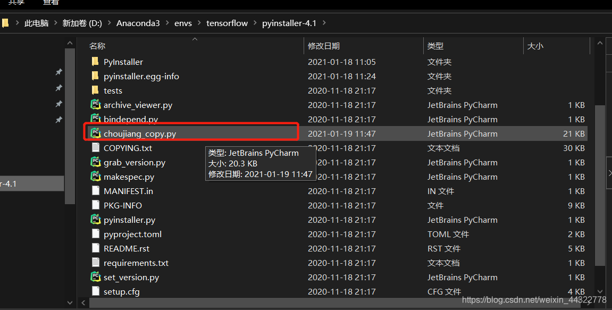Select file name archive_viewer.py
Screen dimensions: 612x310
(x=138, y=105)
